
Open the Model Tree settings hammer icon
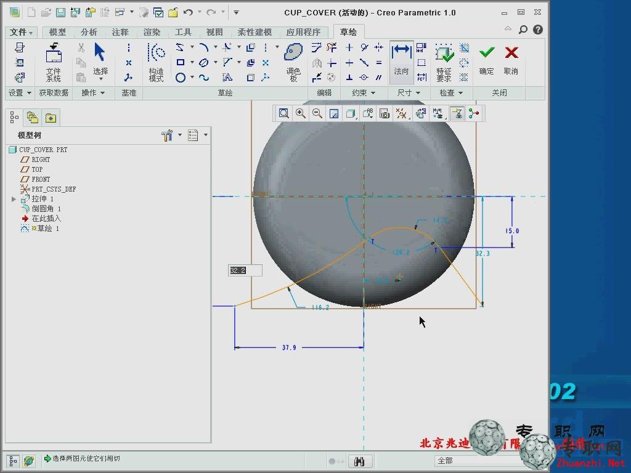point(167,135)
